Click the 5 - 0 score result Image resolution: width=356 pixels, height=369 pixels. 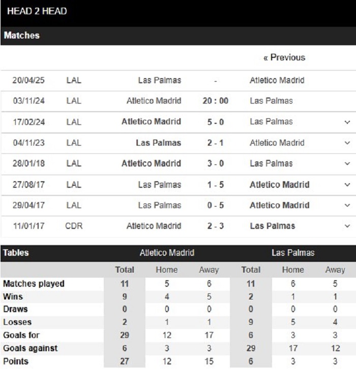(216, 122)
